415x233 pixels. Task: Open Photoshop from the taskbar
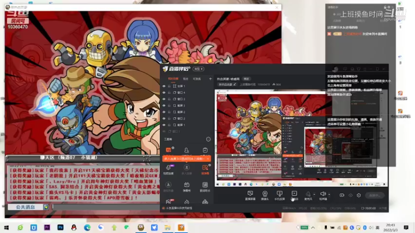[x=60, y=227]
